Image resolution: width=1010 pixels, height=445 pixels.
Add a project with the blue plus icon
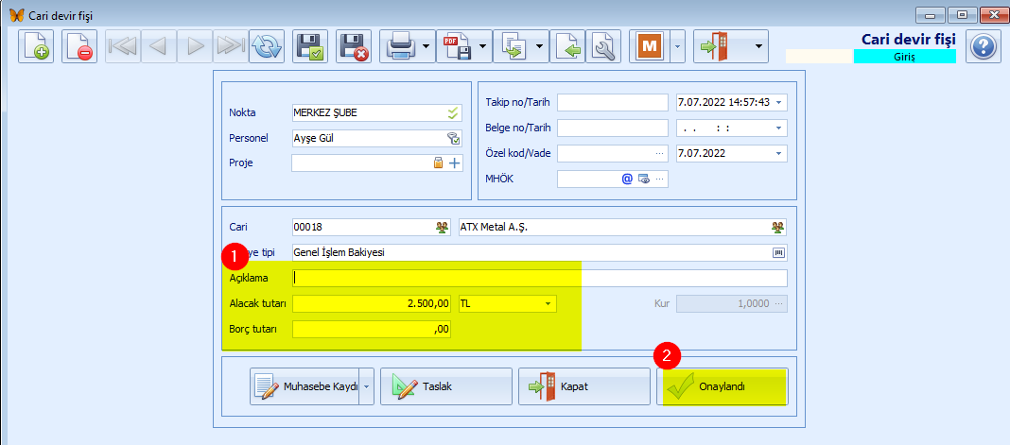coord(455,163)
